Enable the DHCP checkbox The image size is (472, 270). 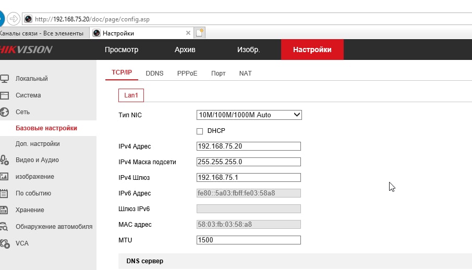(200, 131)
